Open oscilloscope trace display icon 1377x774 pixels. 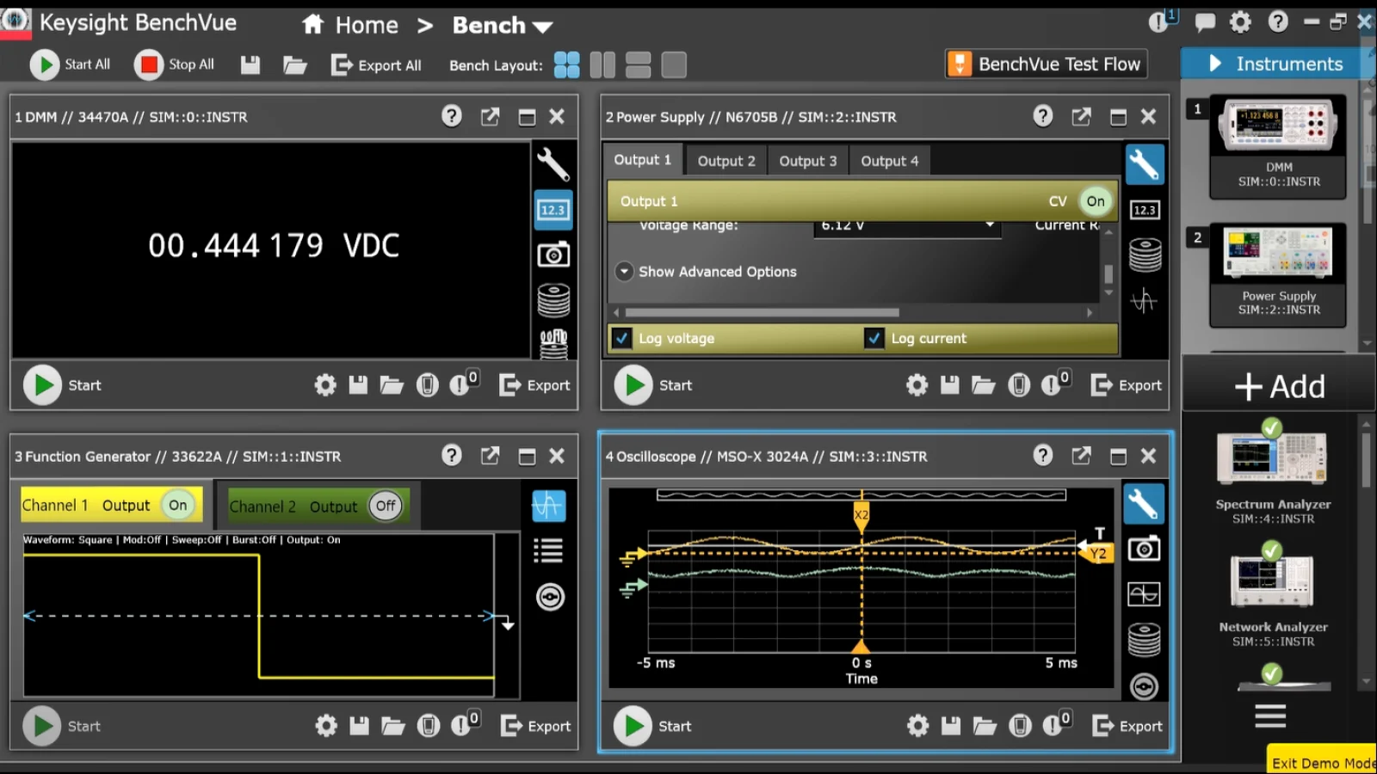(1143, 594)
